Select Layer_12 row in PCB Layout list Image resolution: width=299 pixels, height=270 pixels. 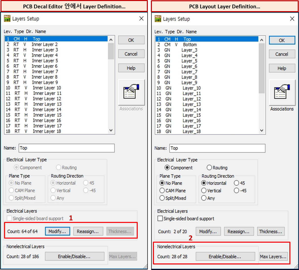[207, 99]
